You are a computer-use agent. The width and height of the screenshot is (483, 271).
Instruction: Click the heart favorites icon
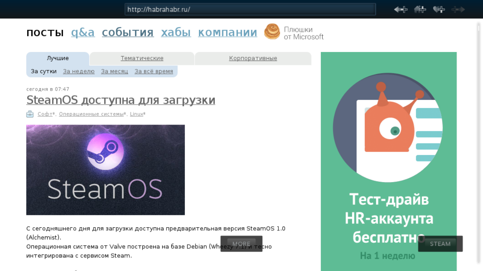[x=439, y=9]
